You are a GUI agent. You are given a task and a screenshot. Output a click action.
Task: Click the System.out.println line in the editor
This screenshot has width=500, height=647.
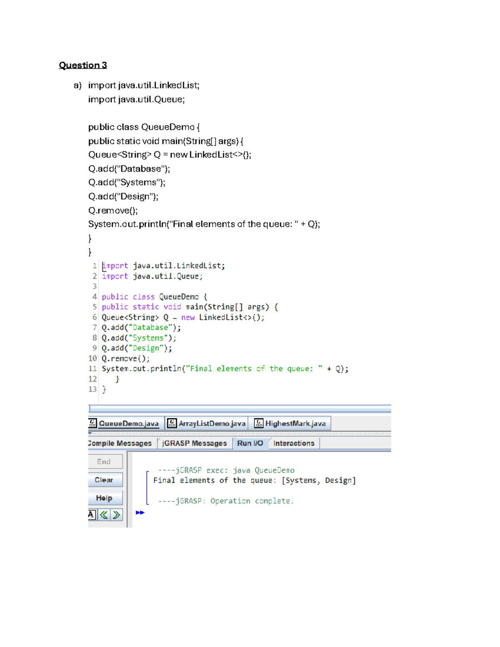pyautogui.click(x=225, y=368)
